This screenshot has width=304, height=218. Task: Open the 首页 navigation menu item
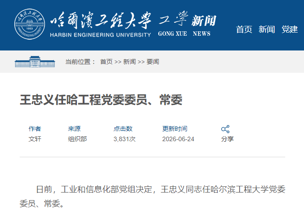[244, 29]
